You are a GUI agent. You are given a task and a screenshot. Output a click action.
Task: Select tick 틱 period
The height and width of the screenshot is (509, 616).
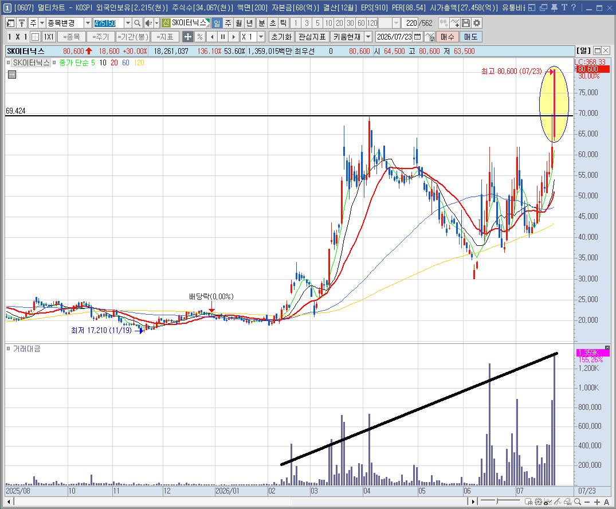coord(283,23)
